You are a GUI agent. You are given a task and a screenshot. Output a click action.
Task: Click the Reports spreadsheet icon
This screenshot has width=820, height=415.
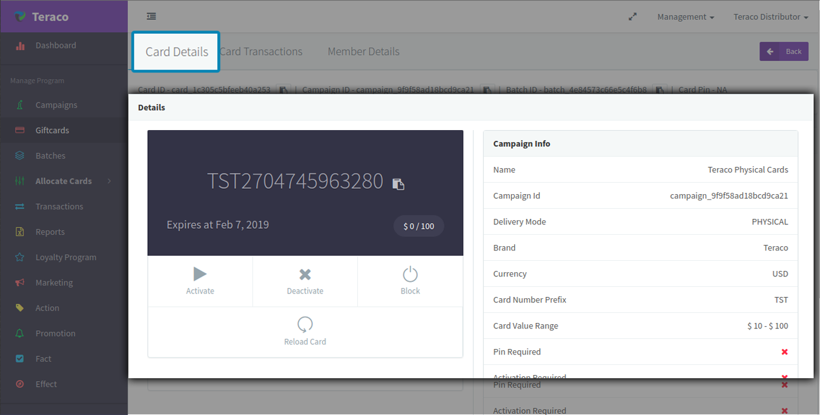20,232
